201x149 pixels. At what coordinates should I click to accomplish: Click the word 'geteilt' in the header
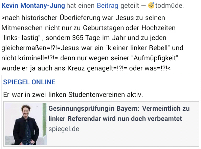[x=130, y=6]
